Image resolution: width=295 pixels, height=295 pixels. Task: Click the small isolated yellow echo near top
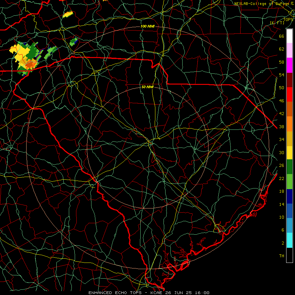click(x=67, y=14)
